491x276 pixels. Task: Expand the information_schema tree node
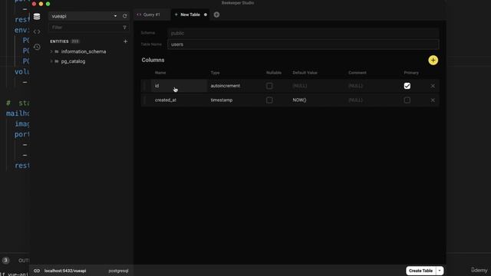[51, 51]
